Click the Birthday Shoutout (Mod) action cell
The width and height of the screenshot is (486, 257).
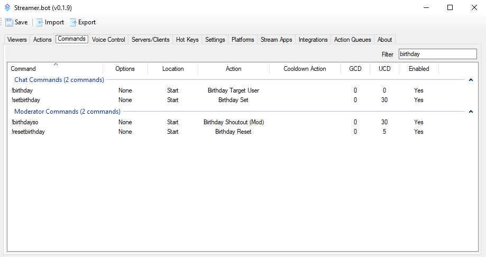pos(234,122)
